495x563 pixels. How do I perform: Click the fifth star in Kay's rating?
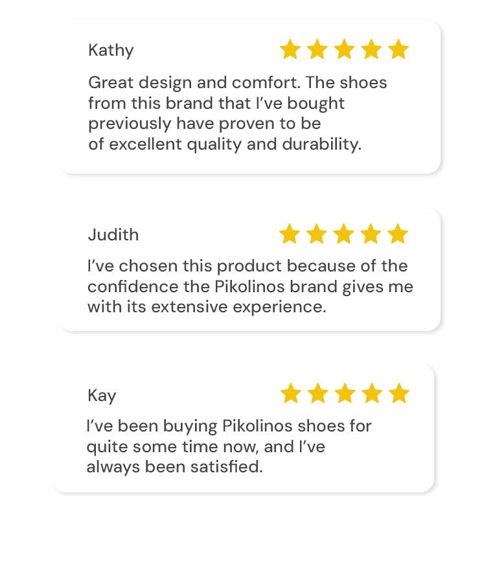point(399,393)
